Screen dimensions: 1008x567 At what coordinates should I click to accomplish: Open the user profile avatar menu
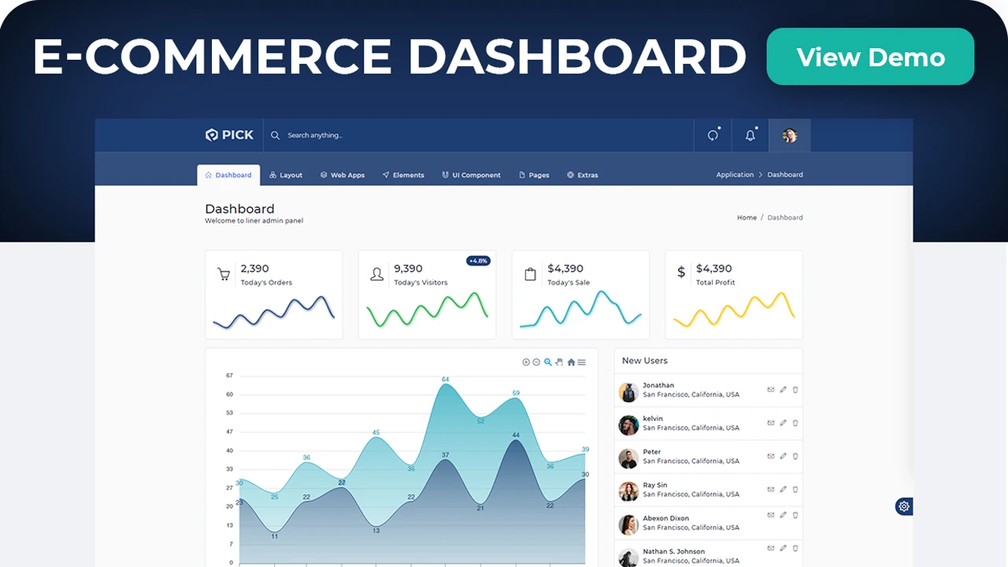coord(790,135)
